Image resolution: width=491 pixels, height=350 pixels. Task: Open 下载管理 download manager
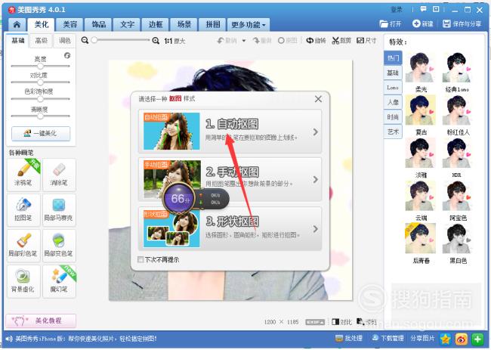pos(388,339)
